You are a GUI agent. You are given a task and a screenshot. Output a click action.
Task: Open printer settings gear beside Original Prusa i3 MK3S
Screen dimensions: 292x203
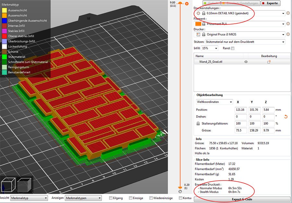(x=288, y=34)
